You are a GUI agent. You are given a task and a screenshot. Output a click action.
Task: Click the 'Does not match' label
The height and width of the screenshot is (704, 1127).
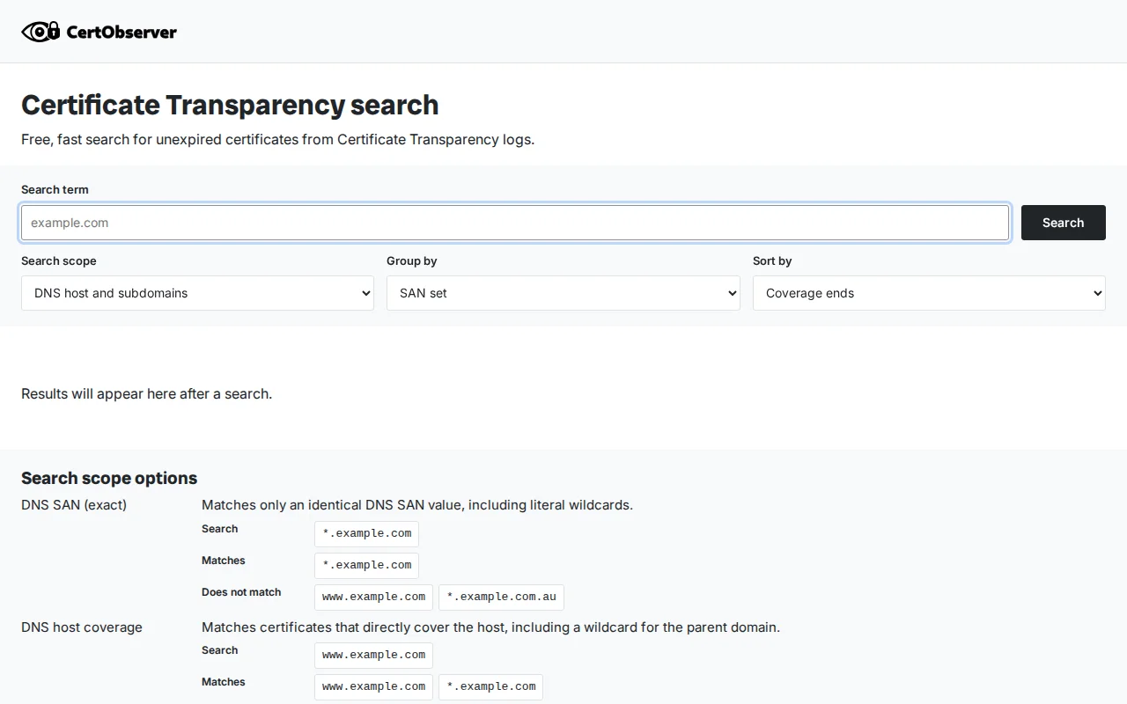pos(241,592)
